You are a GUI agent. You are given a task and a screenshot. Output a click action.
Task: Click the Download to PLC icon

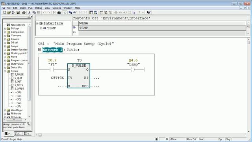tap(59, 12)
